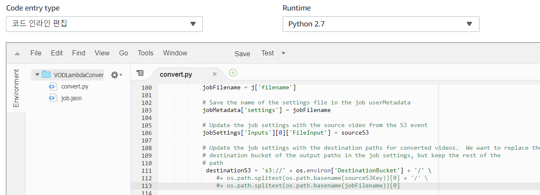
Task: Collapse the menu bar with the up arrow
Action: click(17, 53)
